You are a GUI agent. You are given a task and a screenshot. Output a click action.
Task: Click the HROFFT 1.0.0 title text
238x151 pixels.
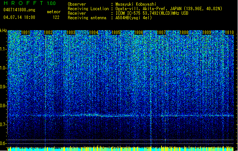(30, 3)
